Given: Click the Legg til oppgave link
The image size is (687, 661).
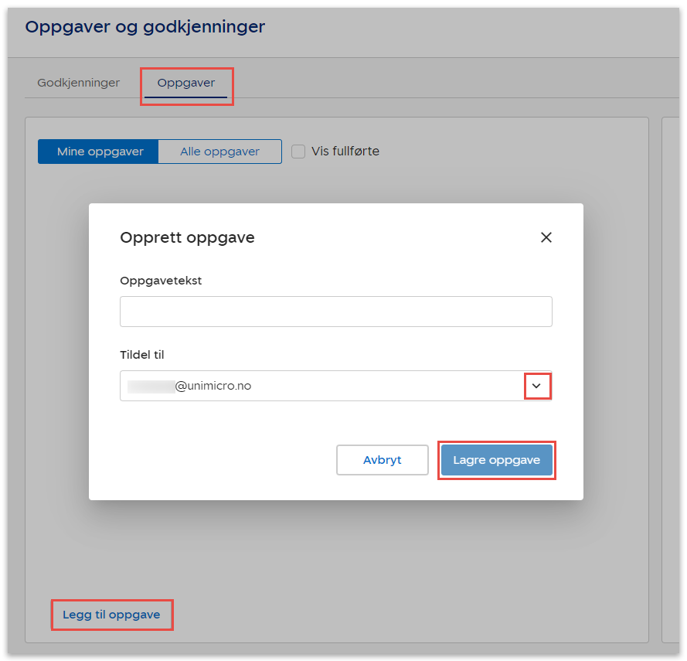Looking at the screenshot, I should [111, 615].
